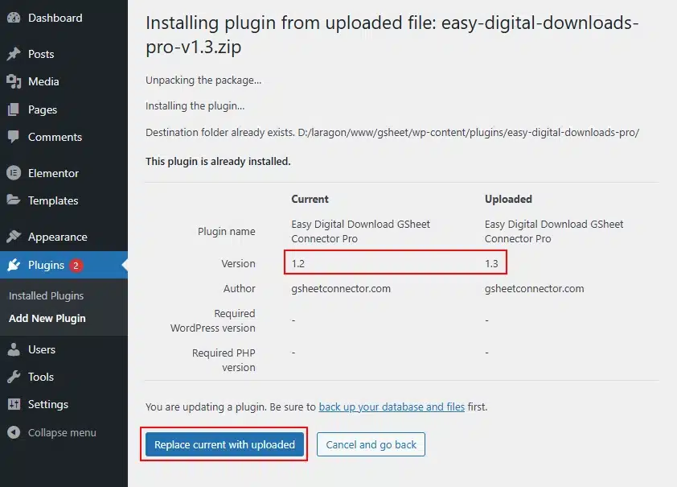Click the Users person icon
The image size is (677, 487).
tap(14, 349)
